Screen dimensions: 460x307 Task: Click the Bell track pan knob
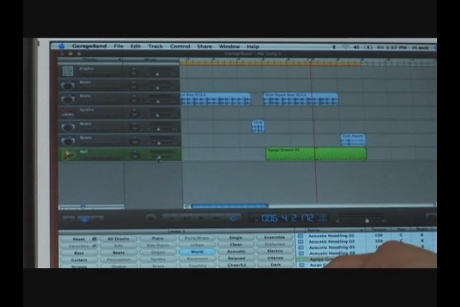coord(135,155)
